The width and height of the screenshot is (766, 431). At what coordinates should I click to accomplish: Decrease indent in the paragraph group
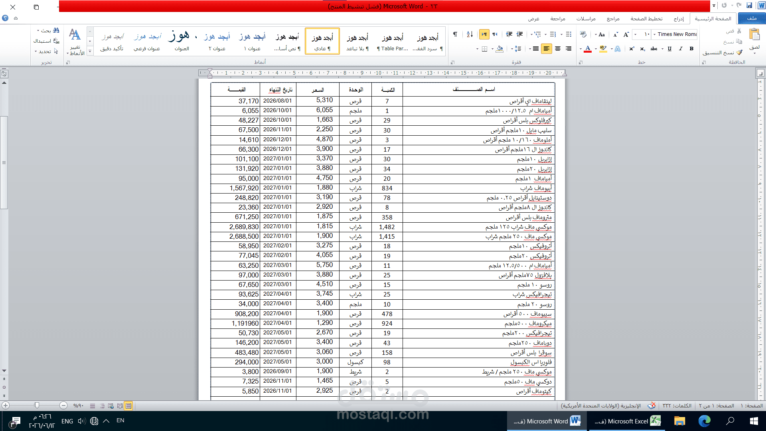pyautogui.click(x=519, y=34)
